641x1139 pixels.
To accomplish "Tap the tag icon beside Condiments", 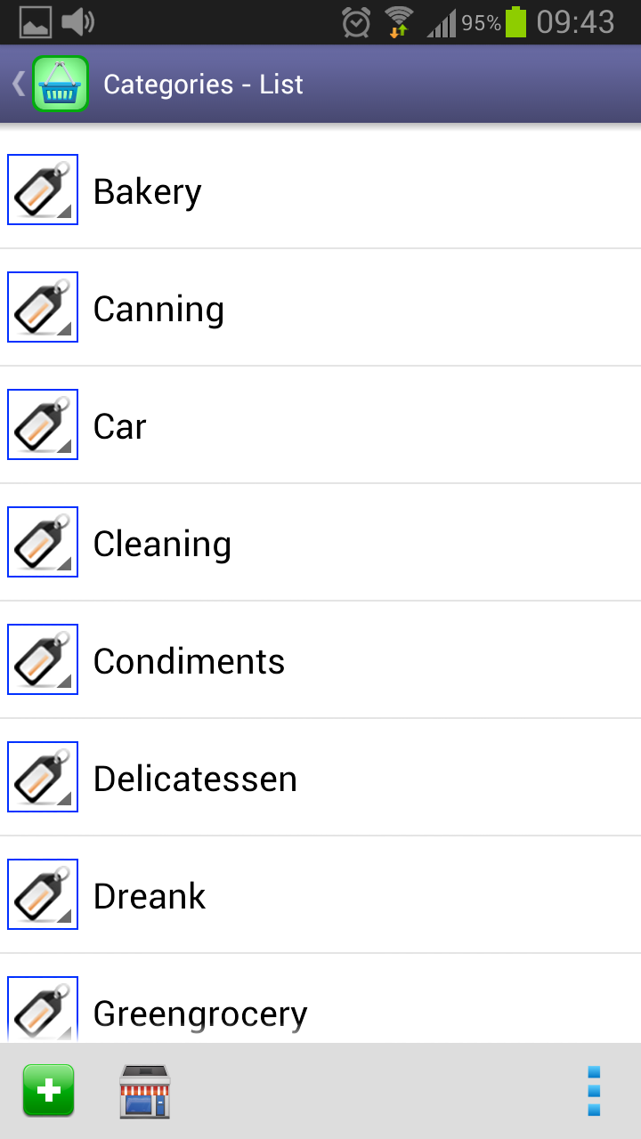I will [x=43, y=659].
